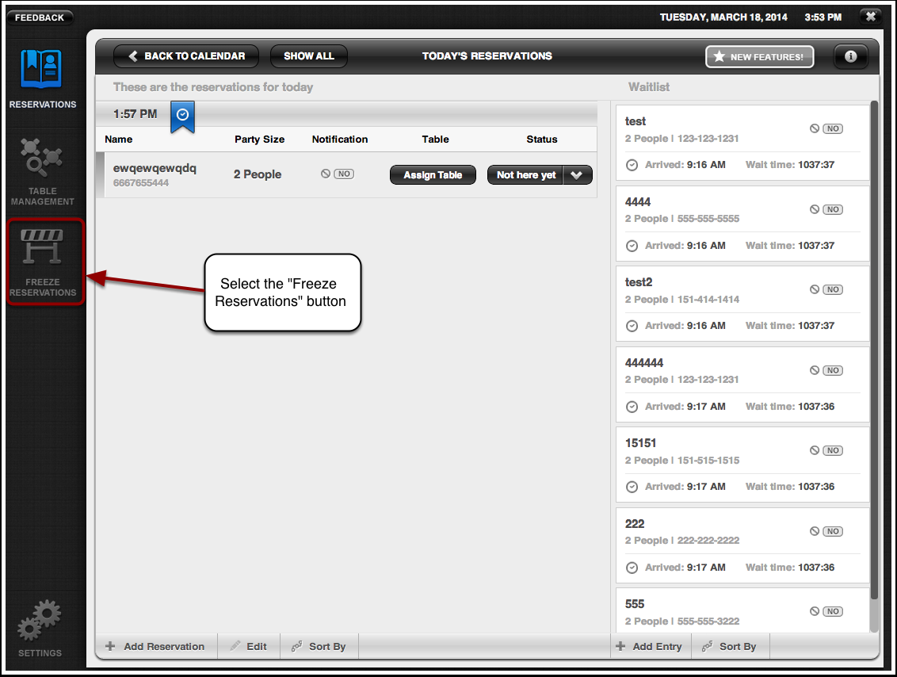Click the Show All button
Image resolution: width=897 pixels, height=677 pixels.
(308, 56)
